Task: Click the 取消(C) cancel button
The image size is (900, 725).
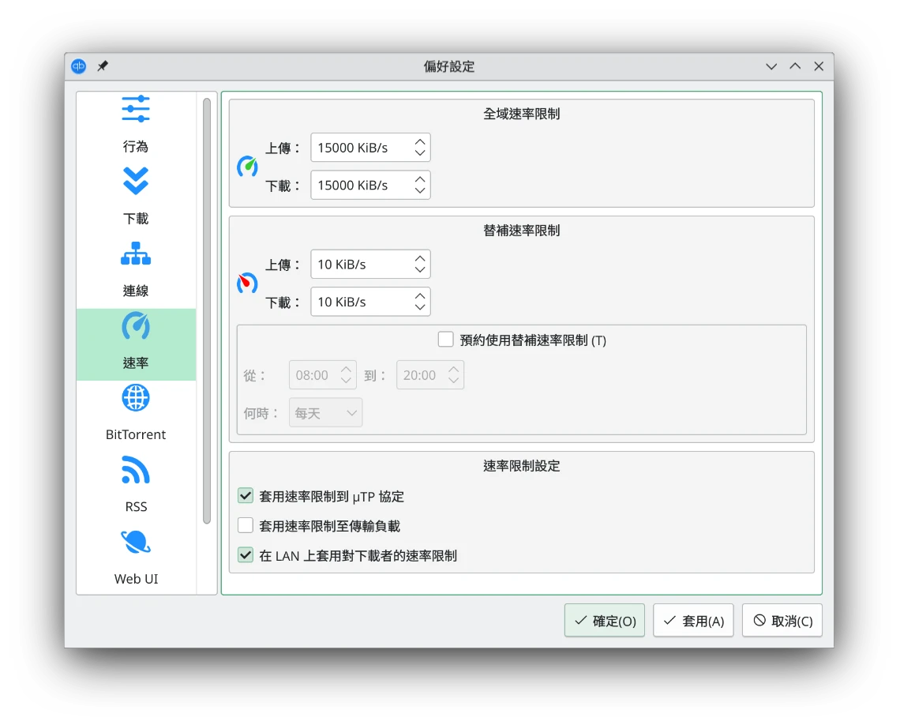Action: pyautogui.click(x=782, y=621)
